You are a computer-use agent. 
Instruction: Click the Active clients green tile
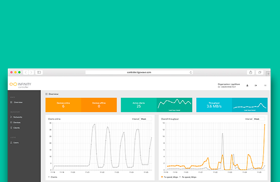(138, 105)
